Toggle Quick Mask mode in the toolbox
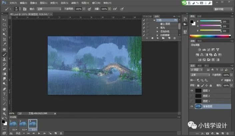The width and height of the screenshot is (235, 136). [x=4, y=128]
